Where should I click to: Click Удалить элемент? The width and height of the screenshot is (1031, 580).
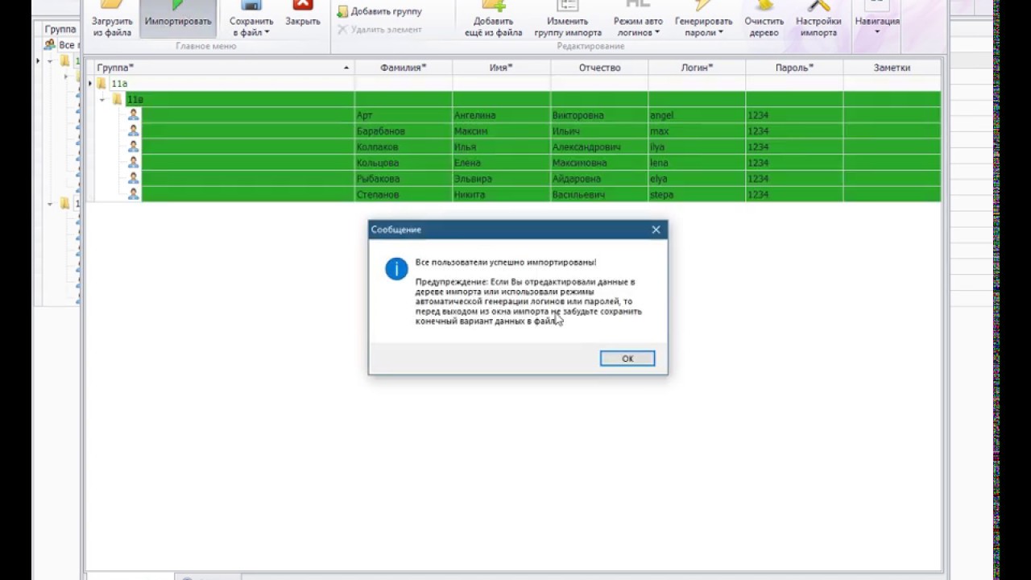(379, 29)
